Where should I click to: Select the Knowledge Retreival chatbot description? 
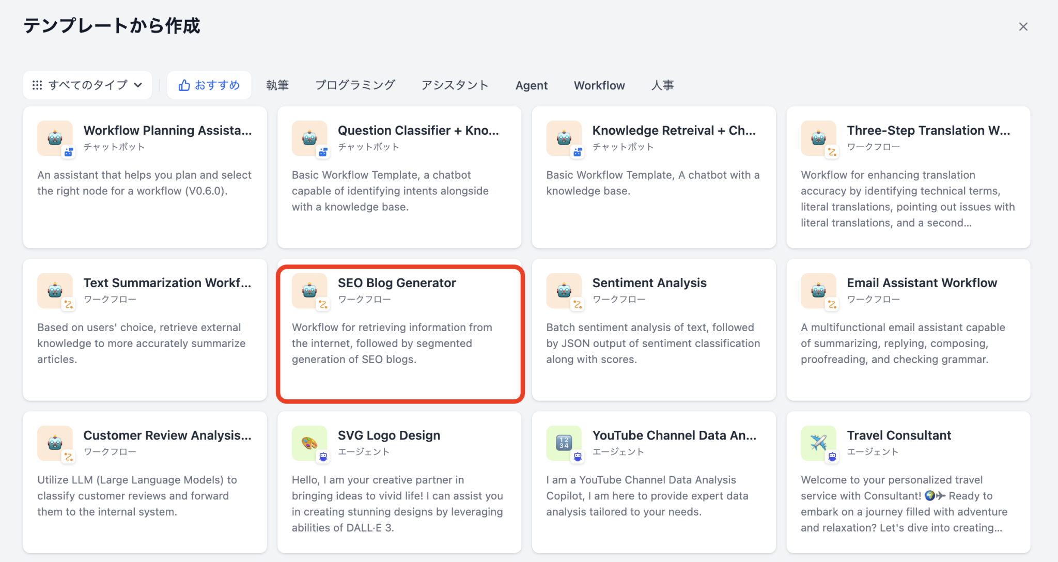[x=652, y=183]
